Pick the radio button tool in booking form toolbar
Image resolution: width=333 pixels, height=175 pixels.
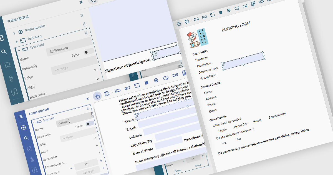point(229,10)
